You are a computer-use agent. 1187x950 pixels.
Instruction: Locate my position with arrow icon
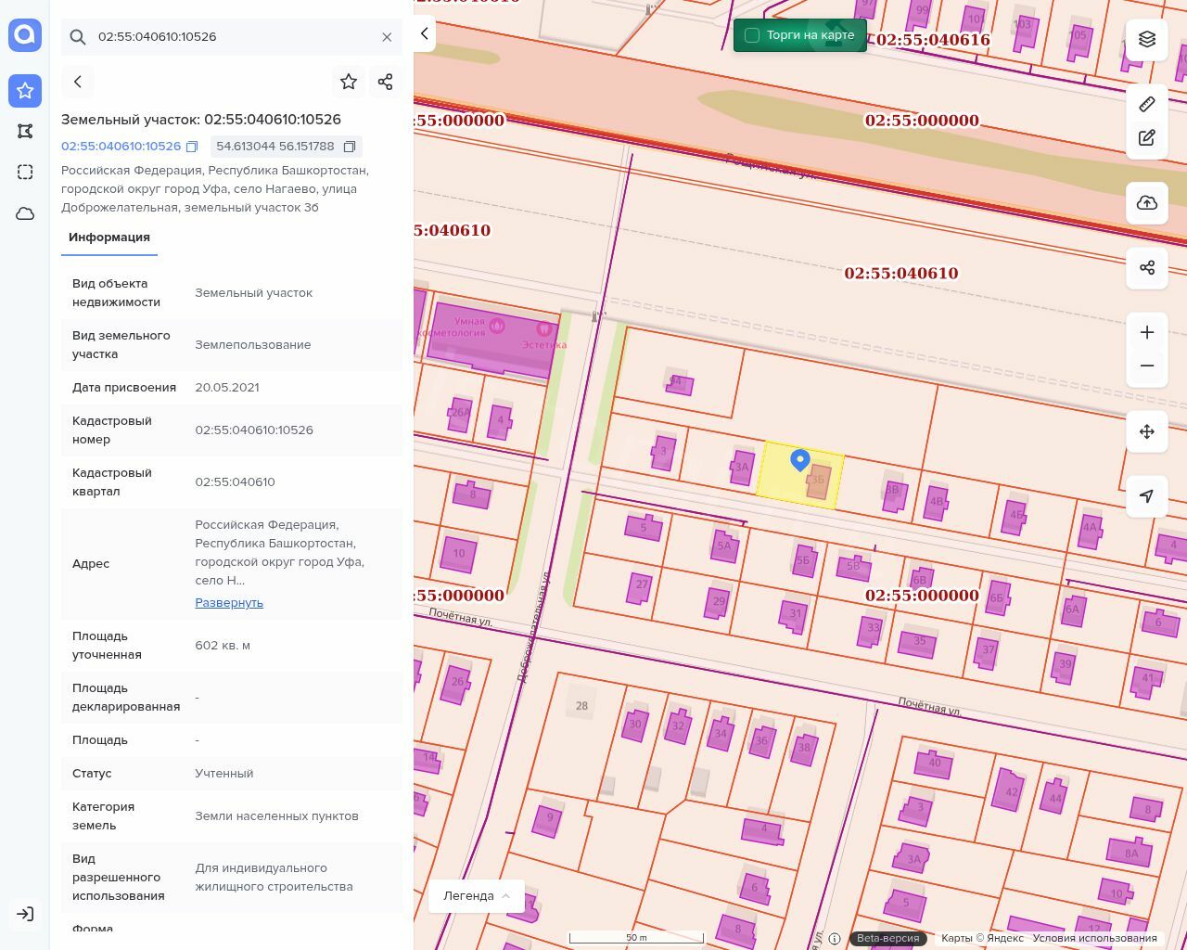(1147, 496)
